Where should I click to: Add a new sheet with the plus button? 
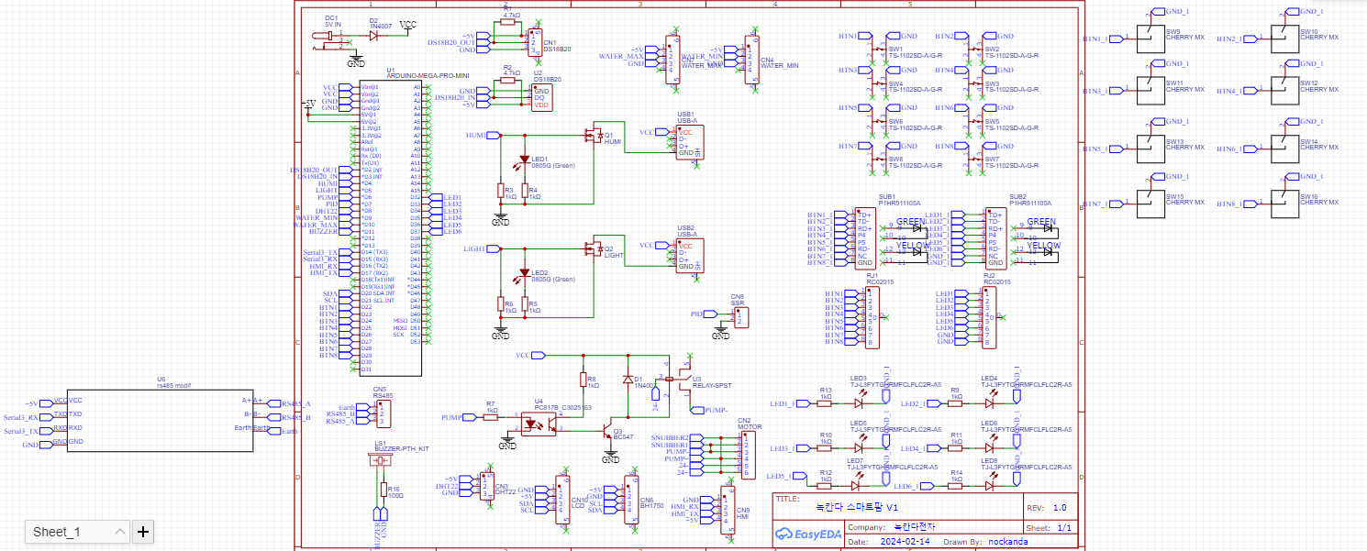pyautogui.click(x=143, y=532)
